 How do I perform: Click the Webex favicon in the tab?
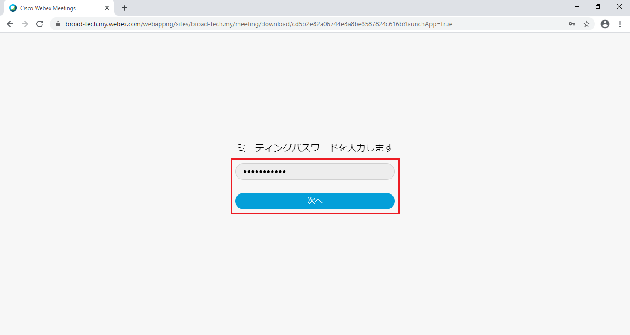(13, 8)
